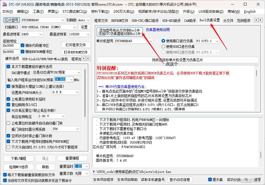Open 仿真器使用说明 link
The width and height of the screenshot is (265, 185).
[x=158, y=30]
